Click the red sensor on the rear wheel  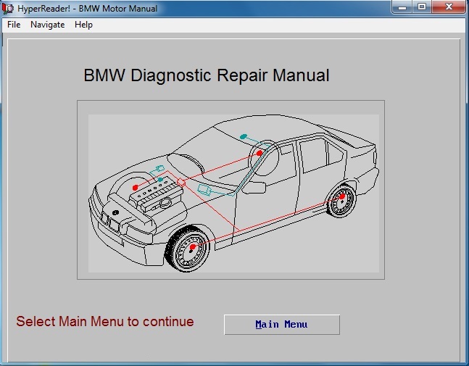341,196
